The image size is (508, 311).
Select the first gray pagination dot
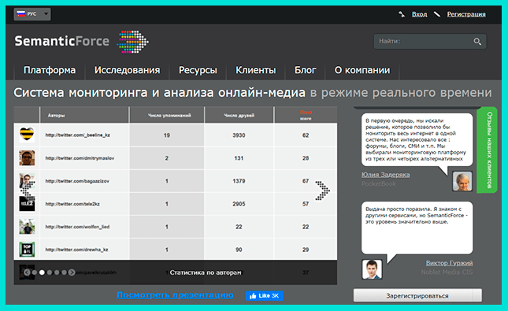tap(35, 272)
